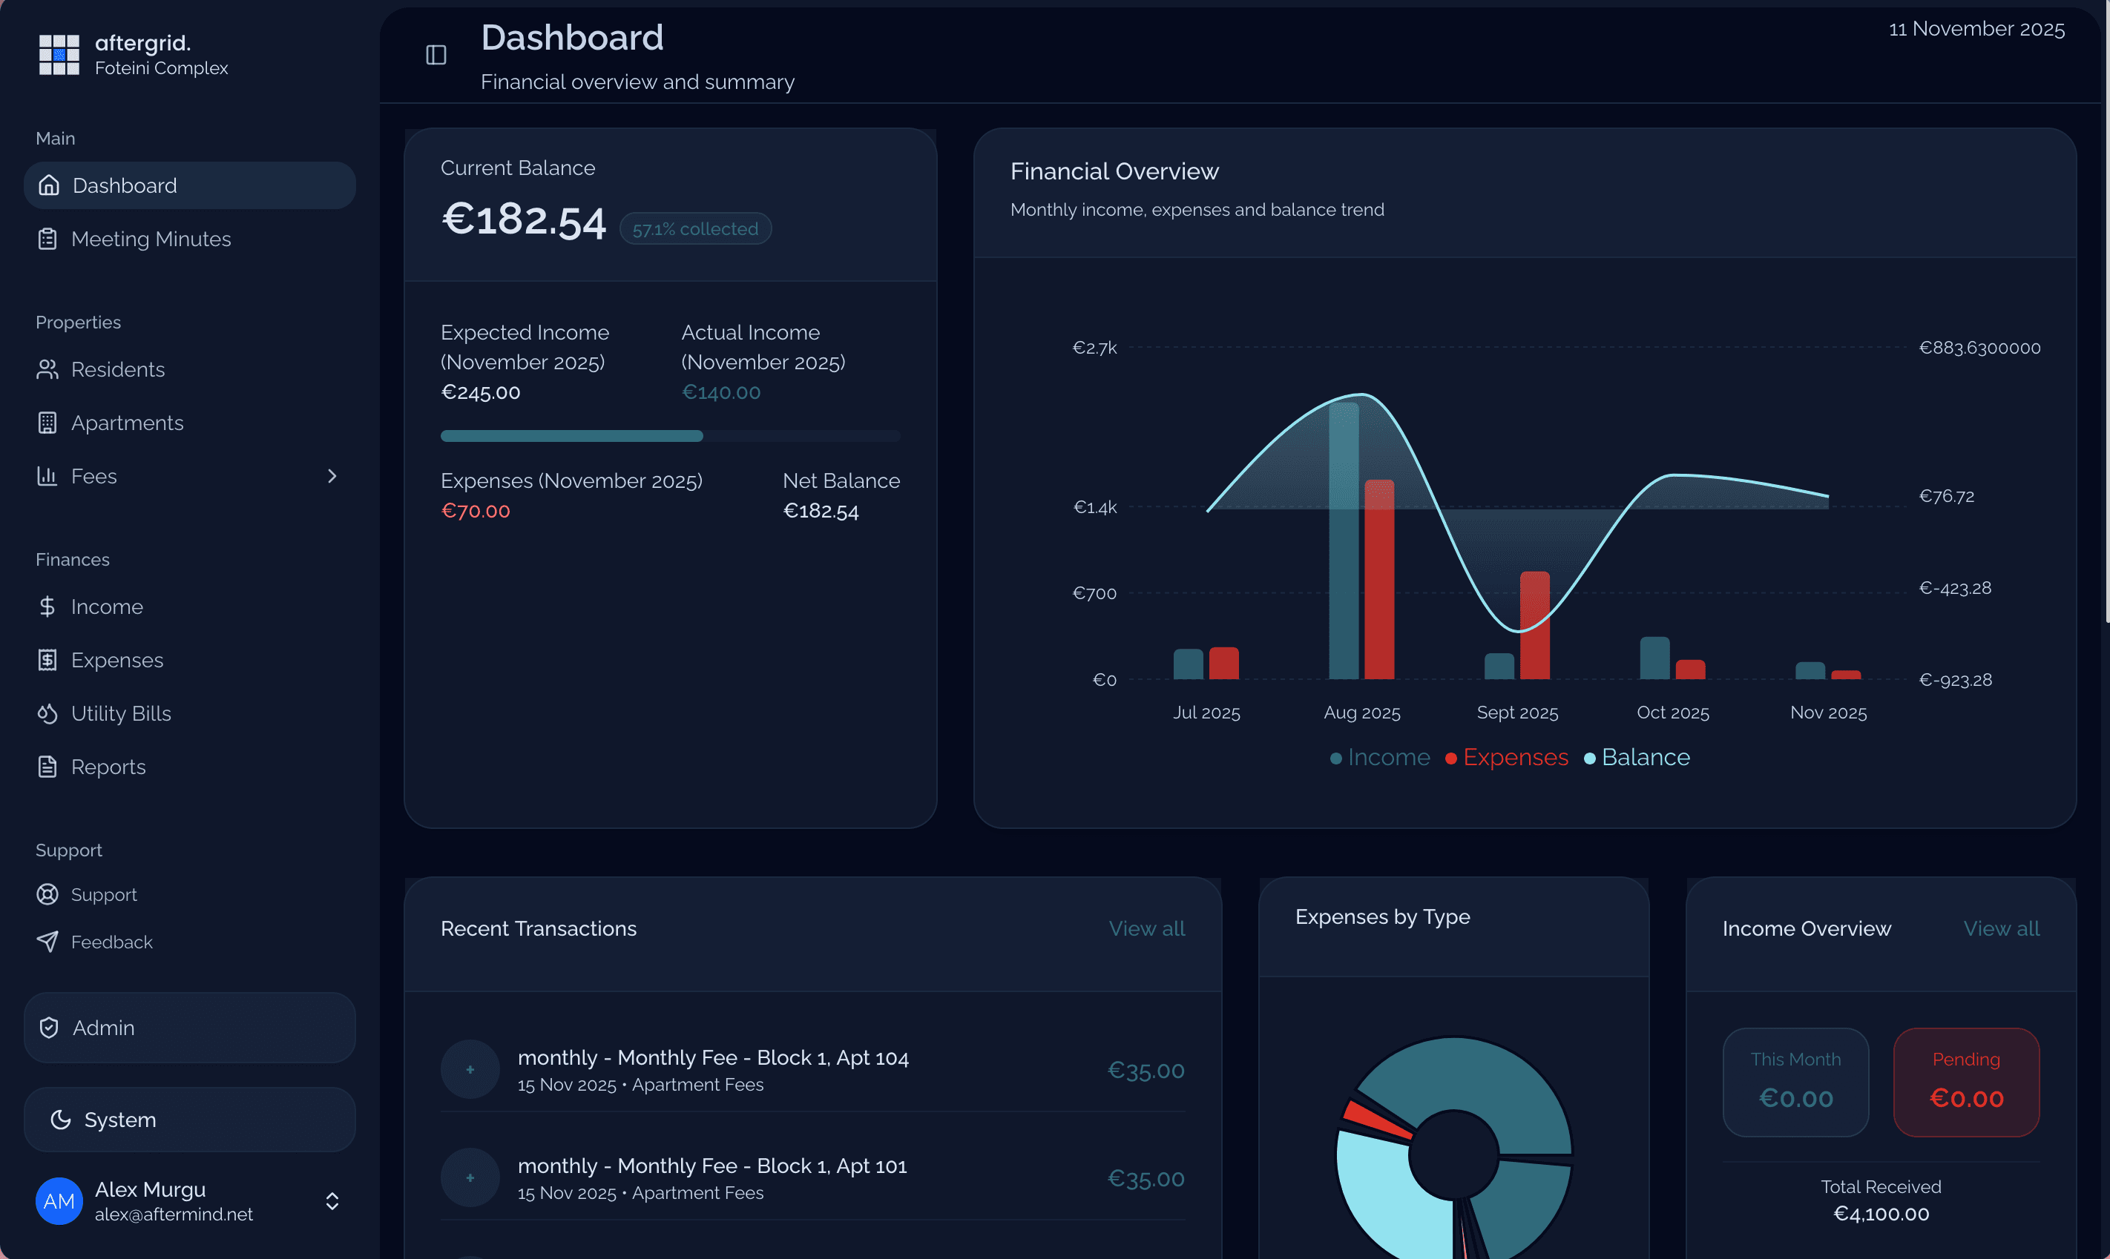This screenshot has height=1259, width=2110.
Task: Click the Income dollar icon
Action: pyautogui.click(x=48, y=607)
